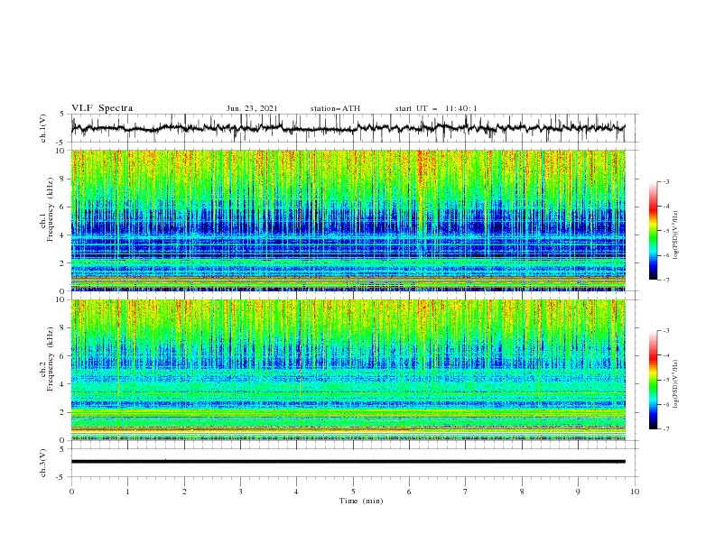This screenshot has width=715, height=552.
Task: Select the ch.1 voltage waveform trace
Action: 348,128
